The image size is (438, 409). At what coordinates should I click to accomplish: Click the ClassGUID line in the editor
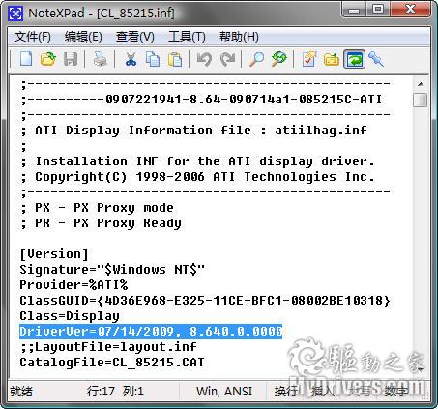click(205, 301)
